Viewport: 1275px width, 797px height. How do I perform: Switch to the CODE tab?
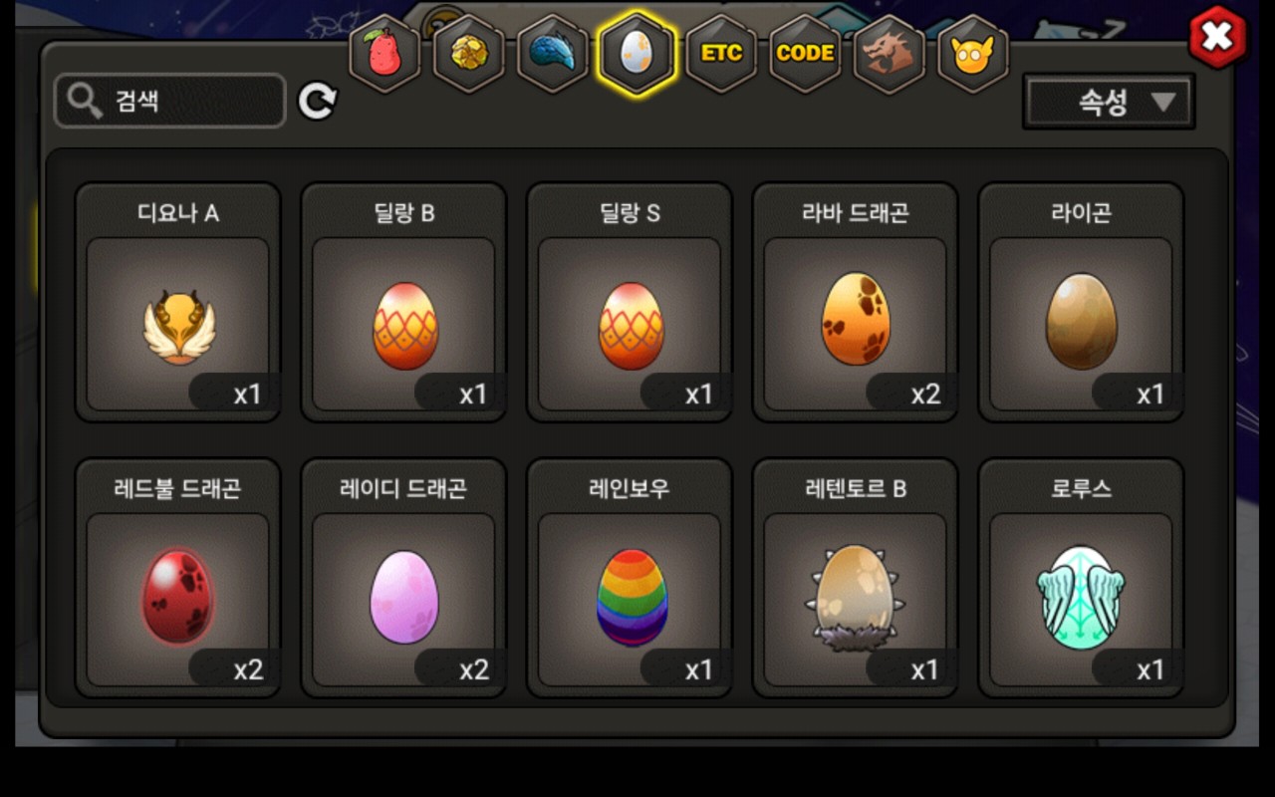tap(805, 54)
